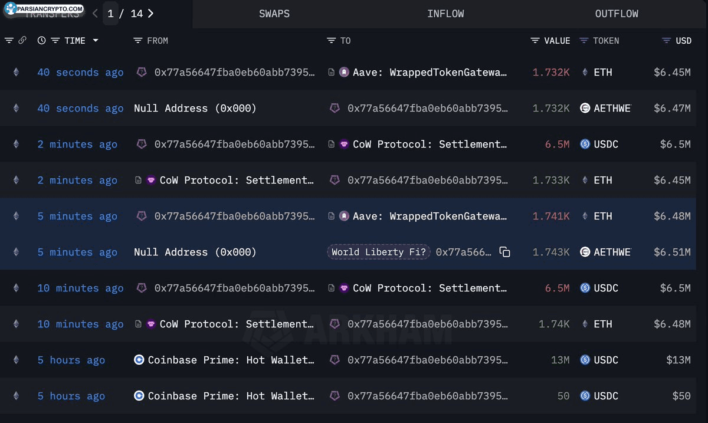
Task: Click the AETHWE token icon in the $6.47M row
Action: pos(585,108)
